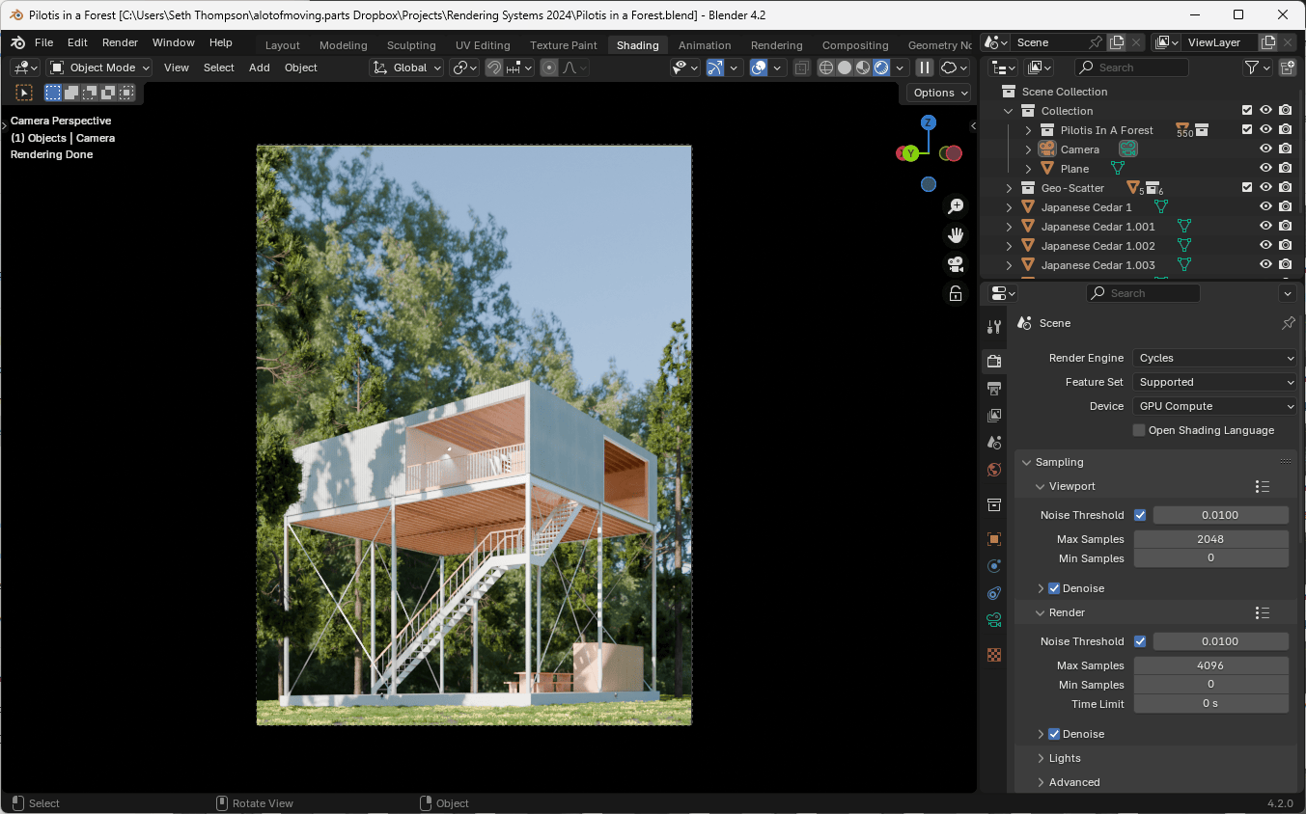Select the Object Properties tab
Viewport: 1306px width, 814px height.
[994, 539]
